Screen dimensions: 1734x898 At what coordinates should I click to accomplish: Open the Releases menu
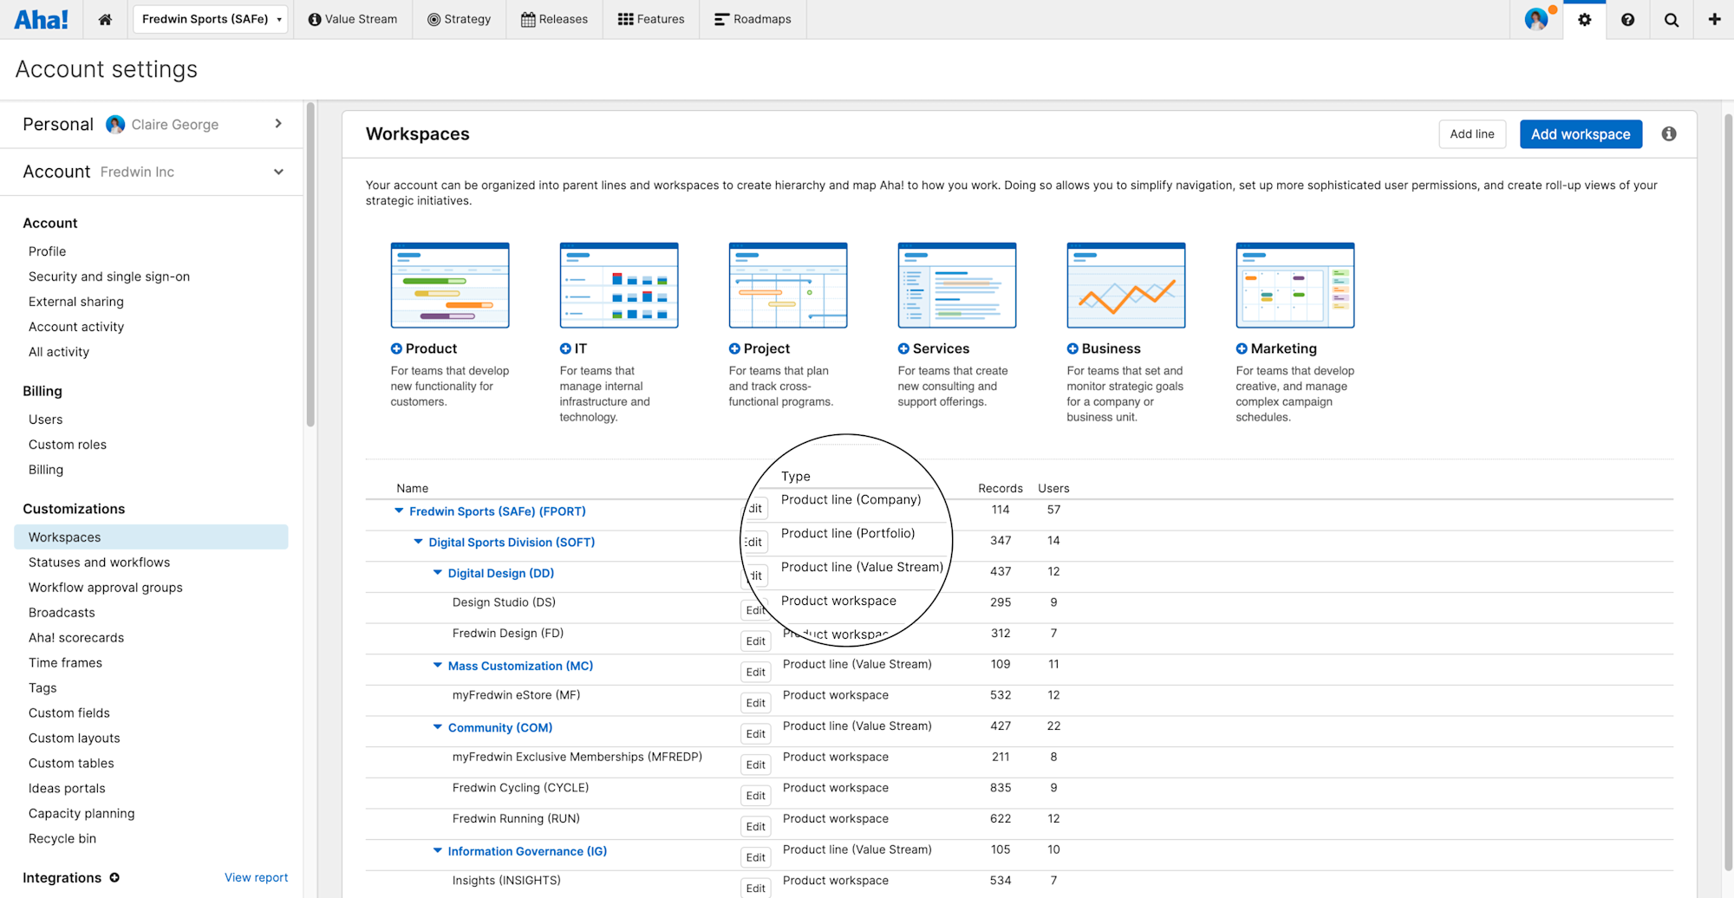point(554,19)
